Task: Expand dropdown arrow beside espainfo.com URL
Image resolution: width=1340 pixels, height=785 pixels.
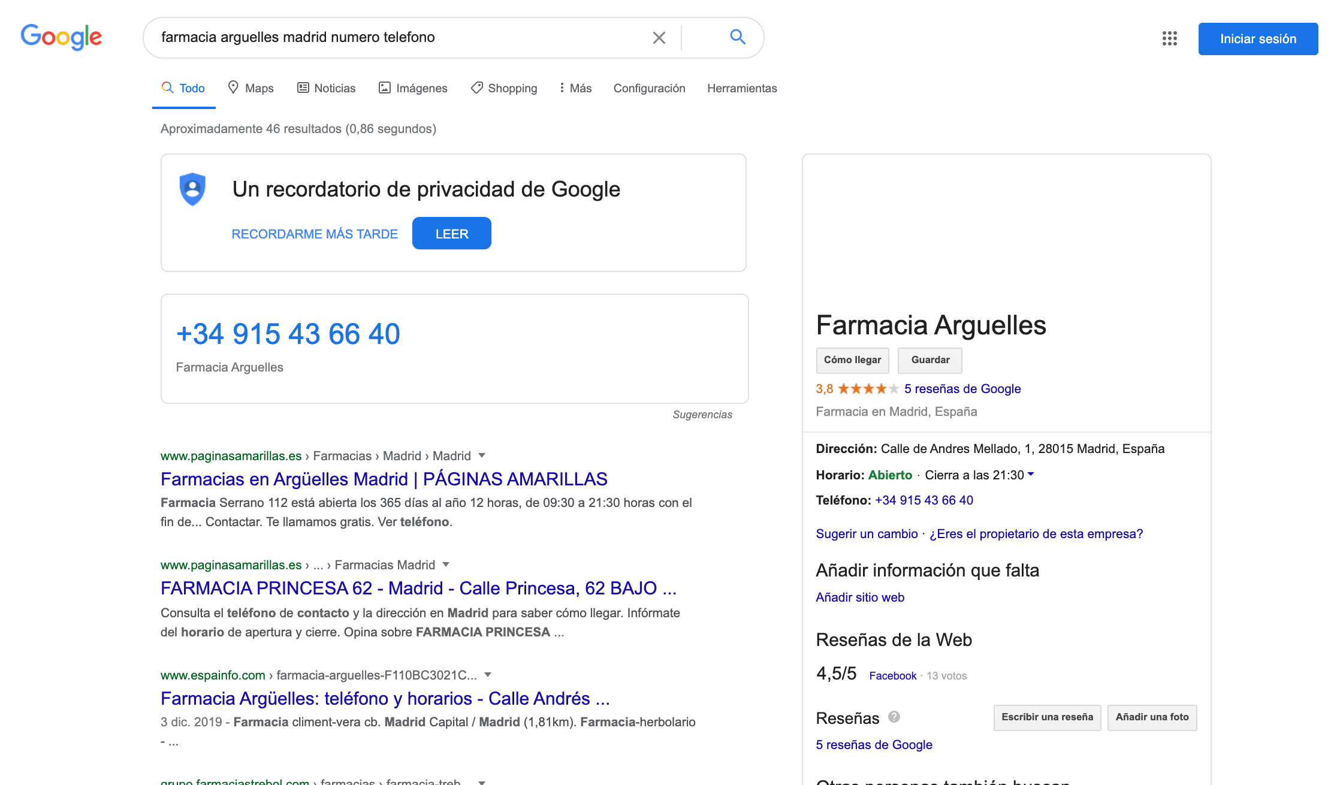Action: tap(488, 675)
